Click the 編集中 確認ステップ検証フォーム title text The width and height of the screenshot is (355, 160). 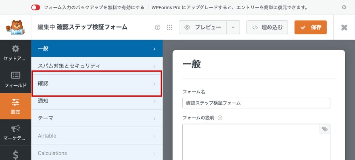tap(82, 27)
